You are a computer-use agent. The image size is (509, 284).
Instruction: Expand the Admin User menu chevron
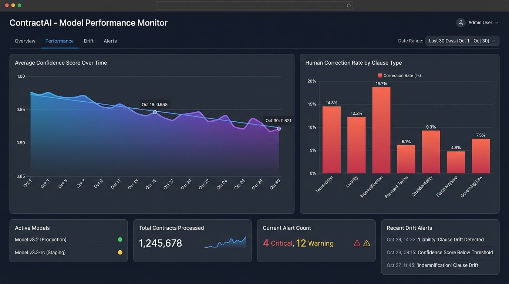click(496, 23)
